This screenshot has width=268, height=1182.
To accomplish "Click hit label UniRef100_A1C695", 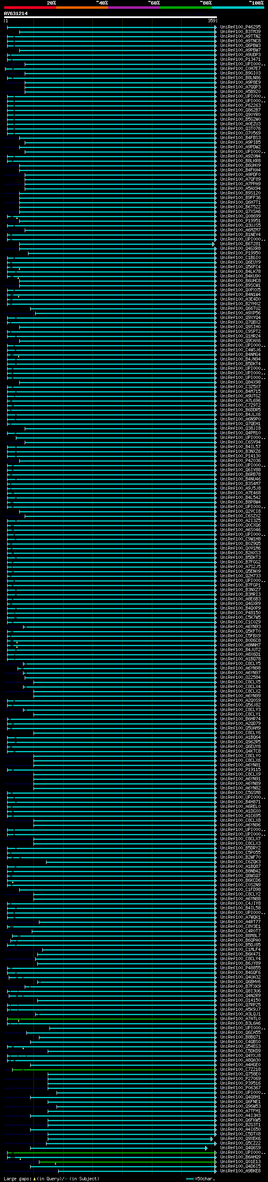I will click(240, 816).
